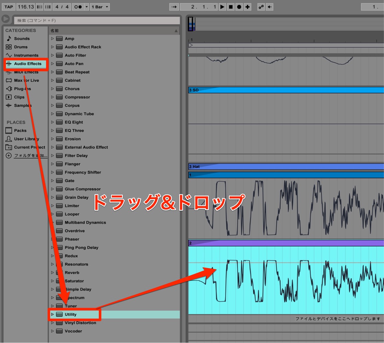The width and height of the screenshot is (384, 343).
Task: Click the Dynamic Tube folder icon
Action: point(59,114)
